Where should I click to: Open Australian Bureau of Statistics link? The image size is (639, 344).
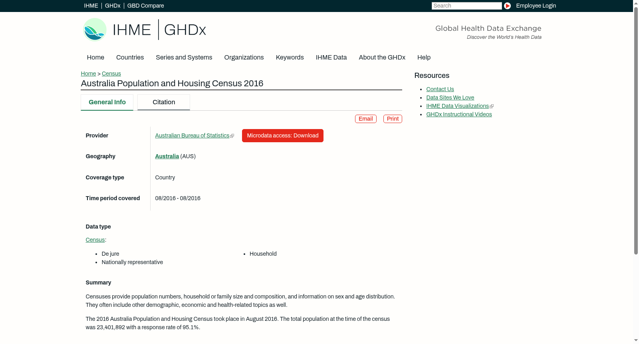[x=192, y=135]
